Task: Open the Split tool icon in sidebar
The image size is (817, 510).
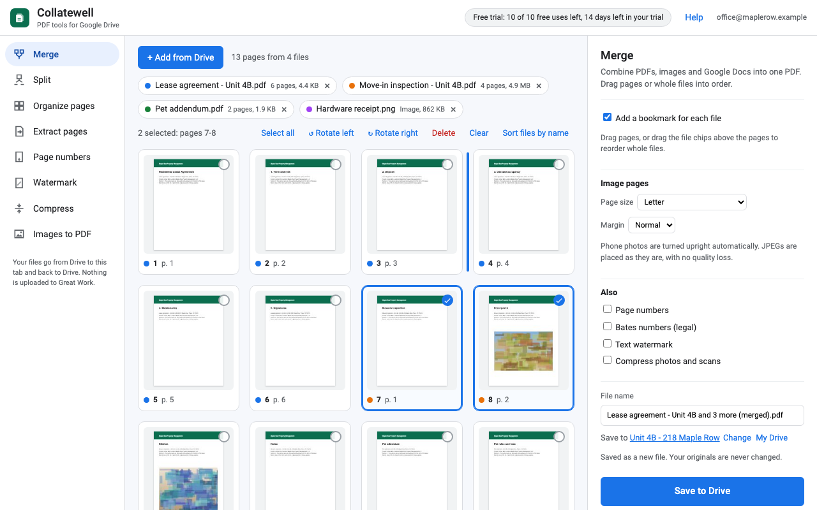Action: click(19, 80)
